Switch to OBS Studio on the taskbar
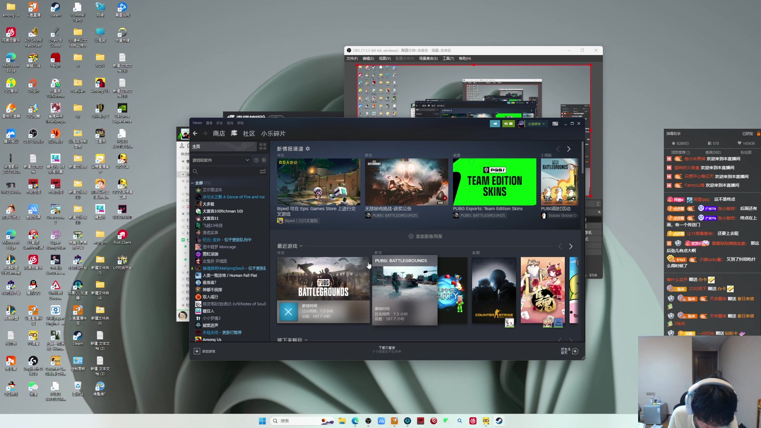Screen dimensions: 761x428 368,421
